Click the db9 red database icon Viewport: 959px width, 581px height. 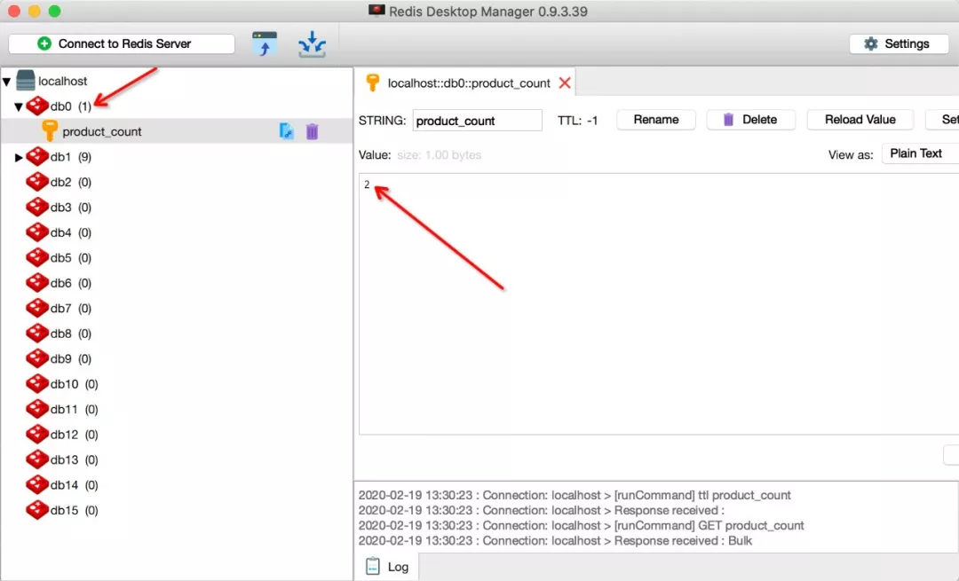pos(36,358)
